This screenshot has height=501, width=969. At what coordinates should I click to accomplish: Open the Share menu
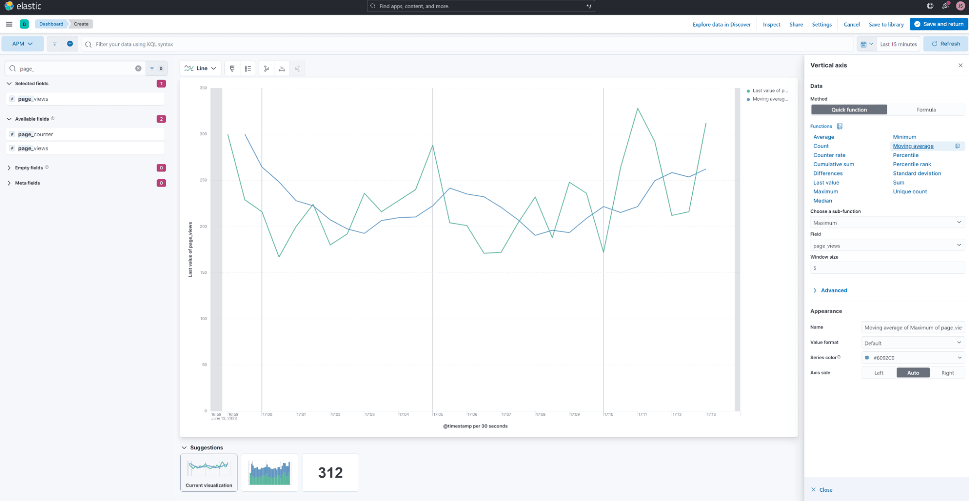[796, 24]
